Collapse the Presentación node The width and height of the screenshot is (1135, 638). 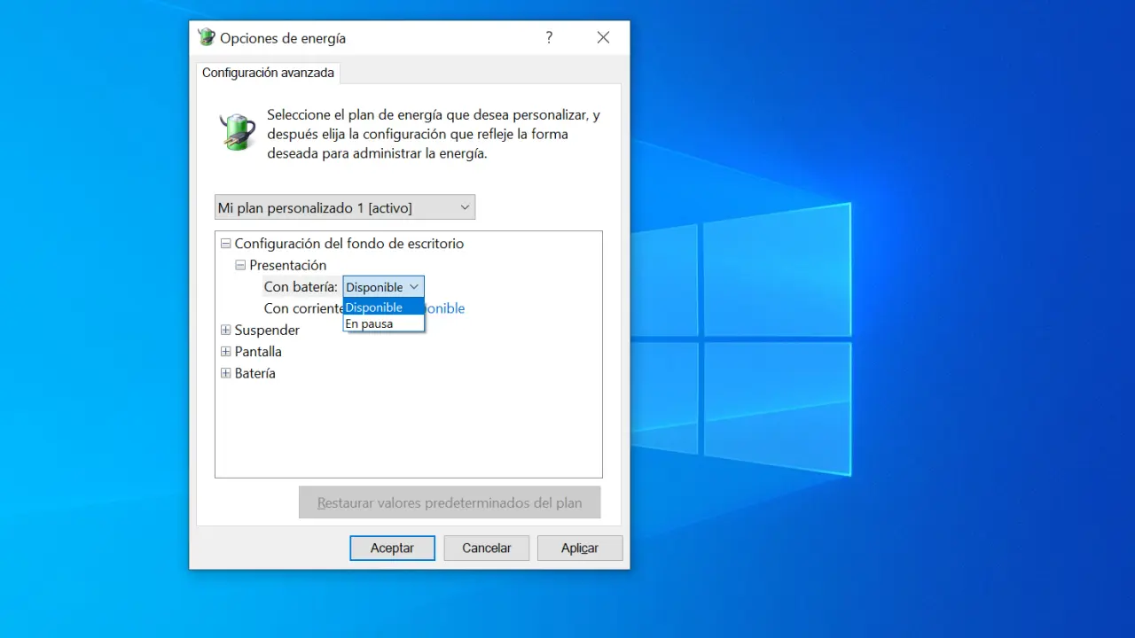pyautogui.click(x=240, y=265)
